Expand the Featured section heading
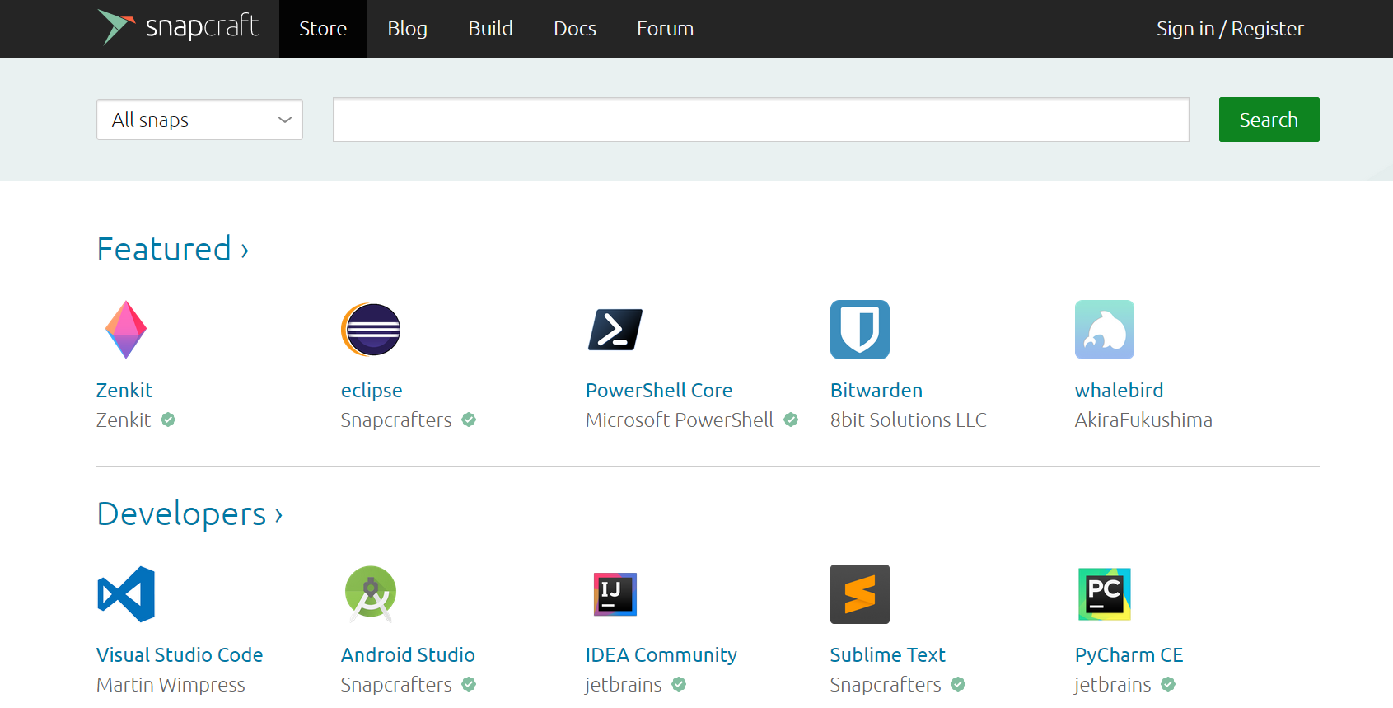The width and height of the screenshot is (1393, 708). click(172, 249)
